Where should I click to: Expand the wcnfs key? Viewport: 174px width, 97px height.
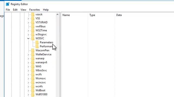pos(28,86)
